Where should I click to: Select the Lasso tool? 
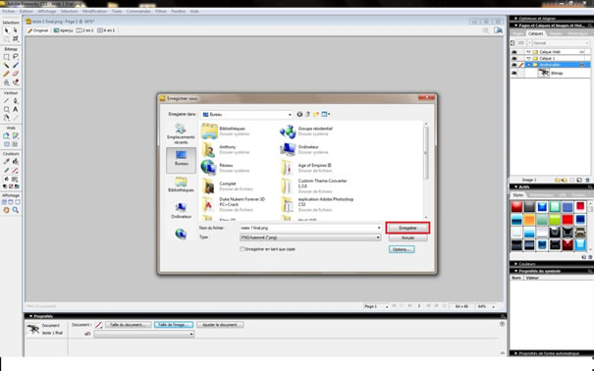coord(15,57)
